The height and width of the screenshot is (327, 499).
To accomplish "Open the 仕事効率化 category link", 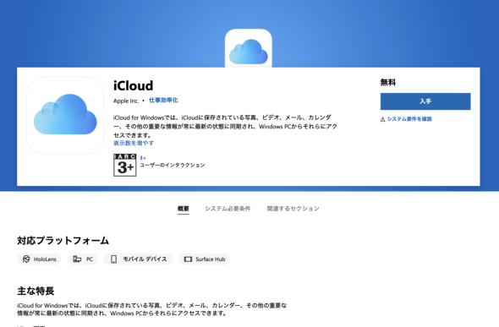I will [x=163, y=101].
